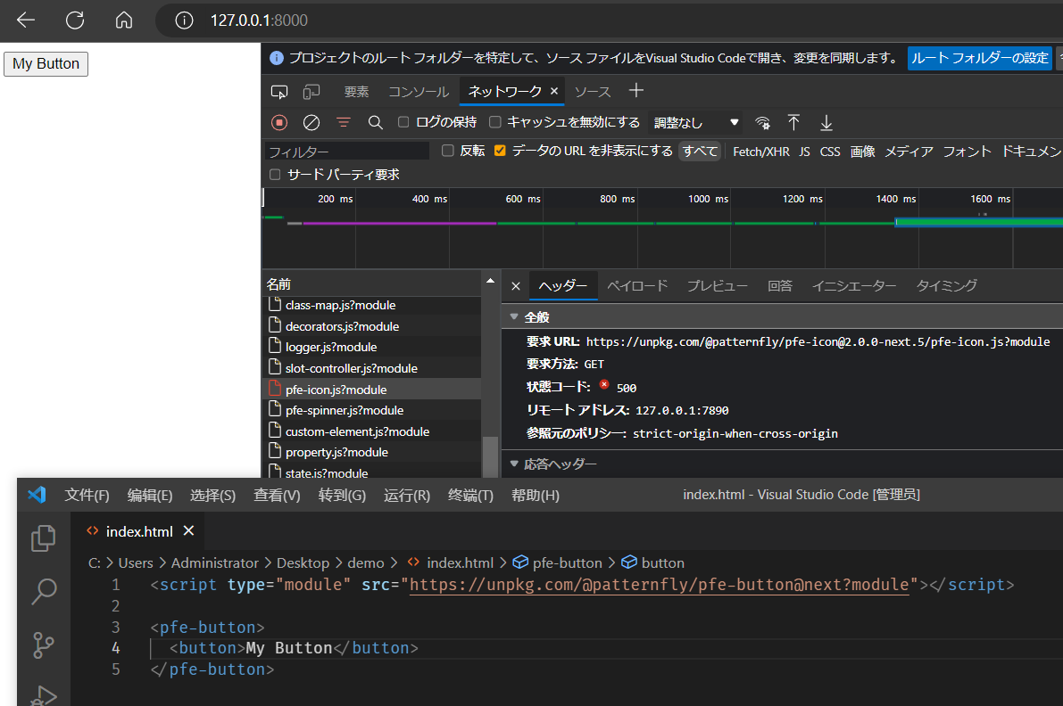Toggle 反転 checkbox
Screen dimensions: 1063x706
tap(447, 151)
